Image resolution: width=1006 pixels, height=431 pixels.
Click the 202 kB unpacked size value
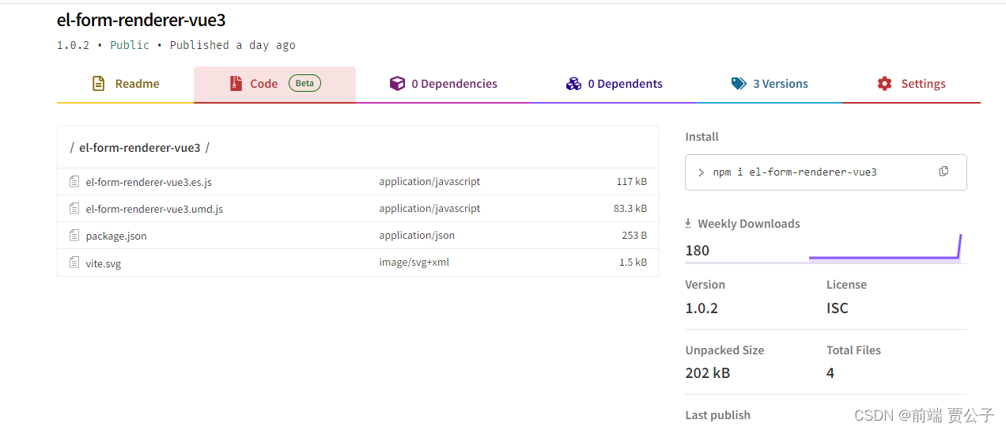pos(708,372)
